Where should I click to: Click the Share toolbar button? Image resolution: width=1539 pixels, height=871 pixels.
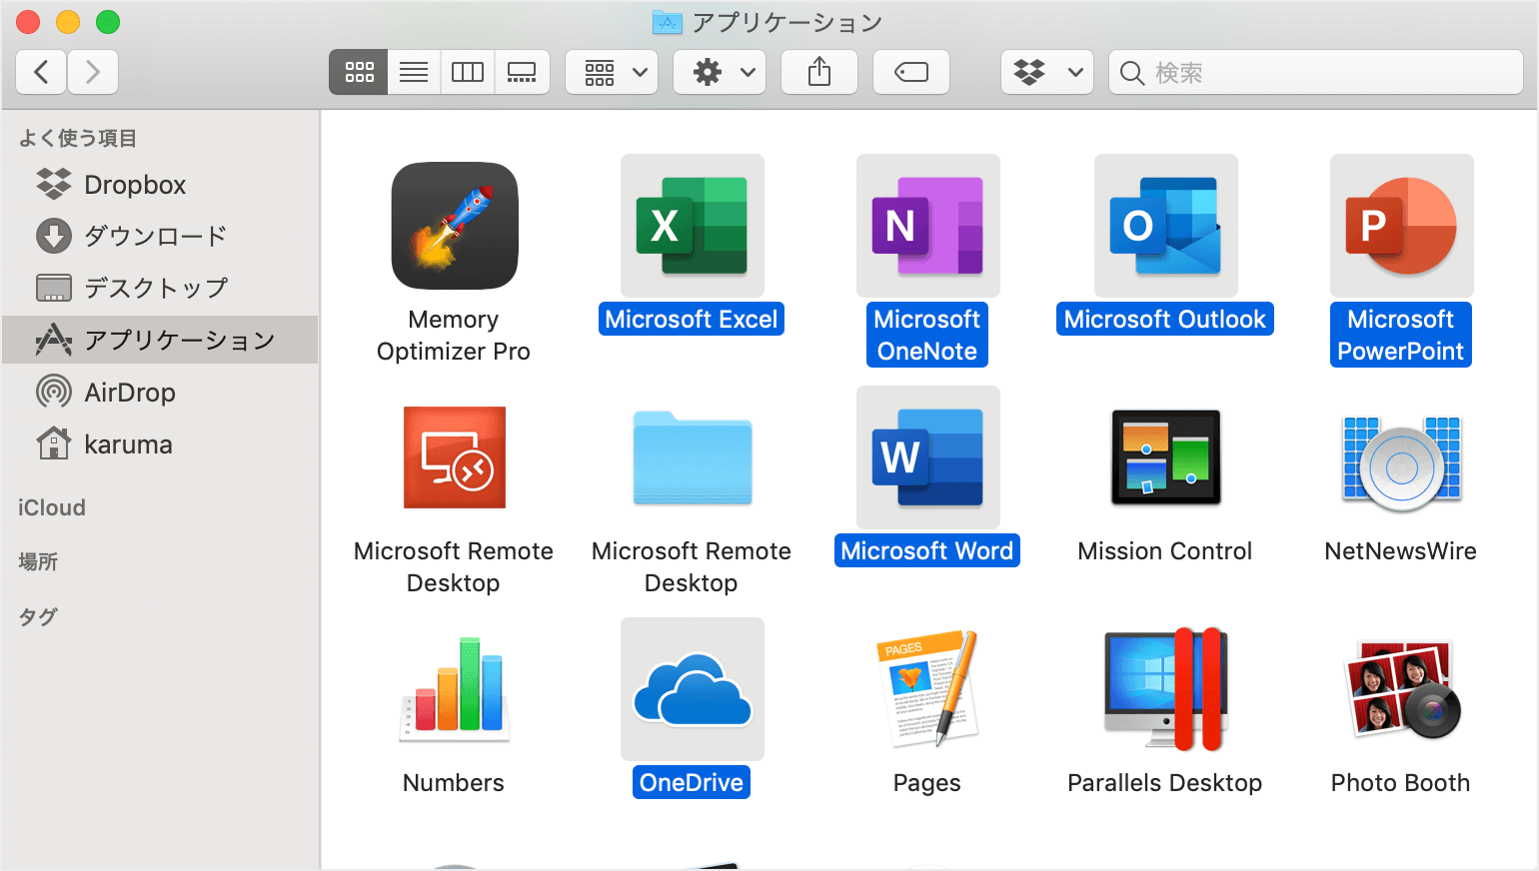[x=819, y=72]
